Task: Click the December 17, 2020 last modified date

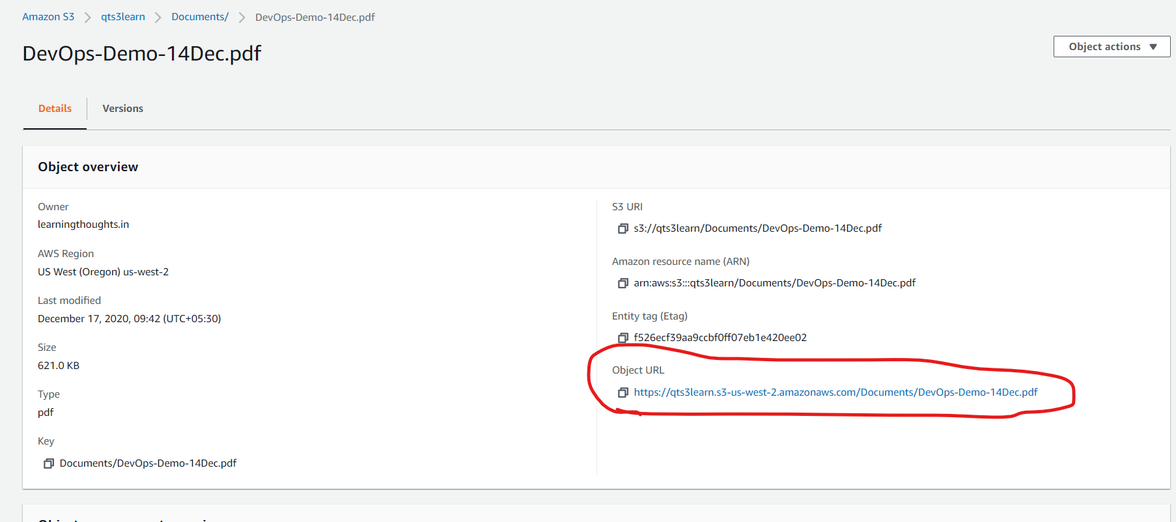Action: tap(129, 319)
